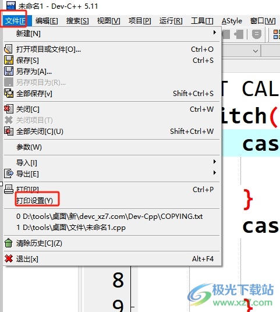Choose 另存为[A]... menu entry
Viewport: 280px width, 312px height.
[112, 71]
